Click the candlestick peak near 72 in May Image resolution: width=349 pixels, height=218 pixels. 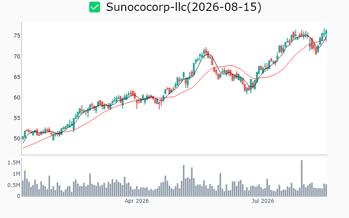(206, 51)
